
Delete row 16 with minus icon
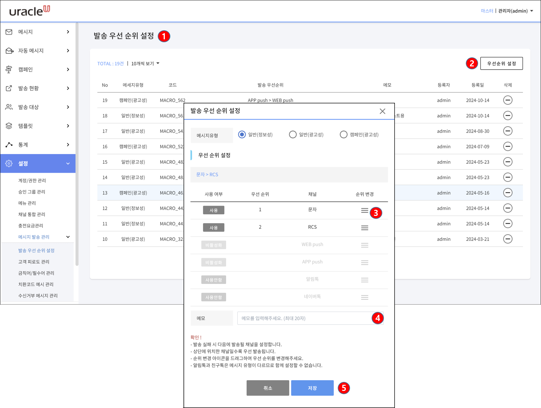508,147
